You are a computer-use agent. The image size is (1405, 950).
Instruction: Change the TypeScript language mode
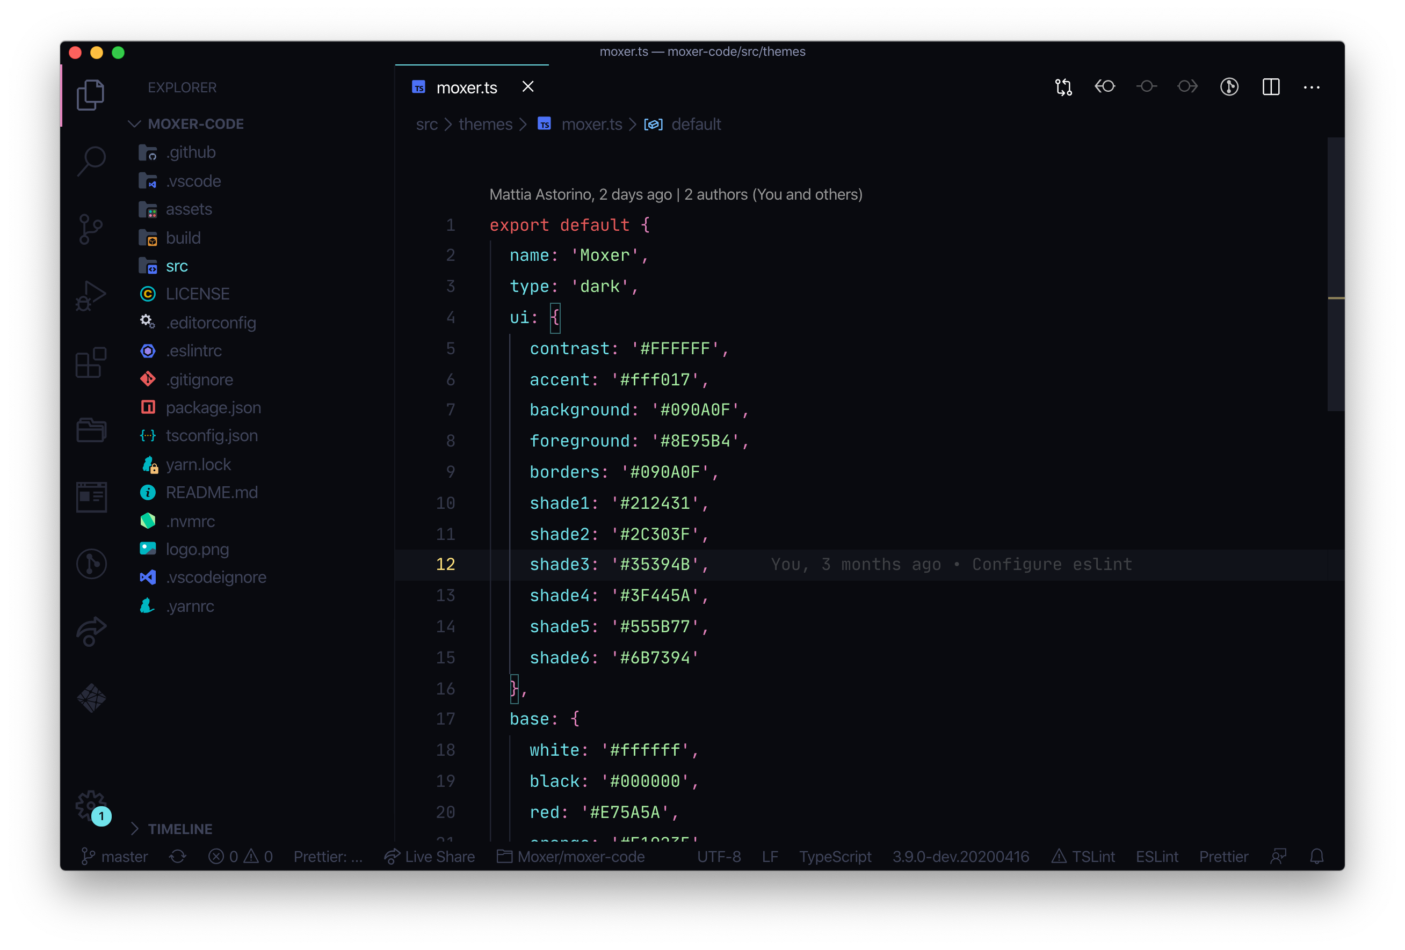coord(835,856)
